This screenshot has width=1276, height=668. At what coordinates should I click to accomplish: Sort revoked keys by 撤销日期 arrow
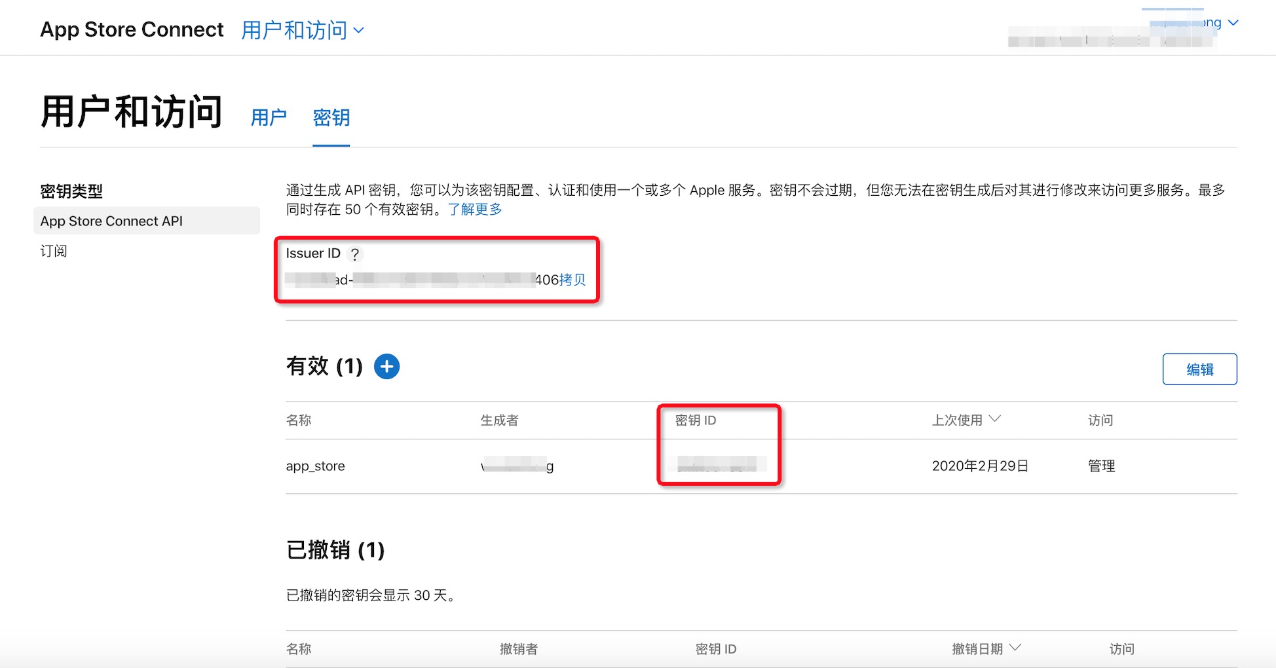pyautogui.click(x=1015, y=648)
